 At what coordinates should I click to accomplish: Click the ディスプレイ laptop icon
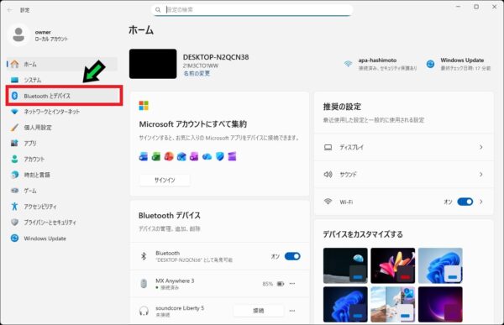(x=328, y=147)
